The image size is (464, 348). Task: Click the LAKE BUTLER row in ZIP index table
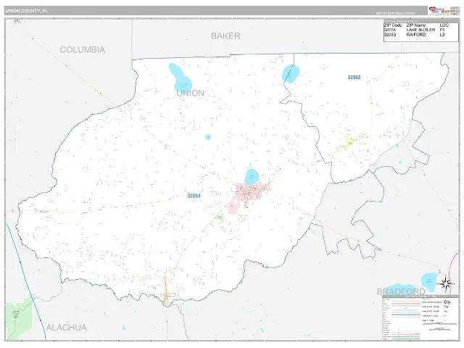click(x=416, y=30)
